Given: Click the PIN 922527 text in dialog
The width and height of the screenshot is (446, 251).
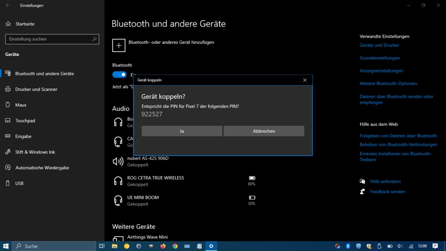Looking at the screenshot, I should click(152, 114).
